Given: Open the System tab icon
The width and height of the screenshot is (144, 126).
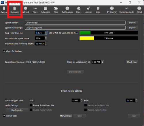Looking at the screenshot, I should pyautogui.click(x=4, y=10).
